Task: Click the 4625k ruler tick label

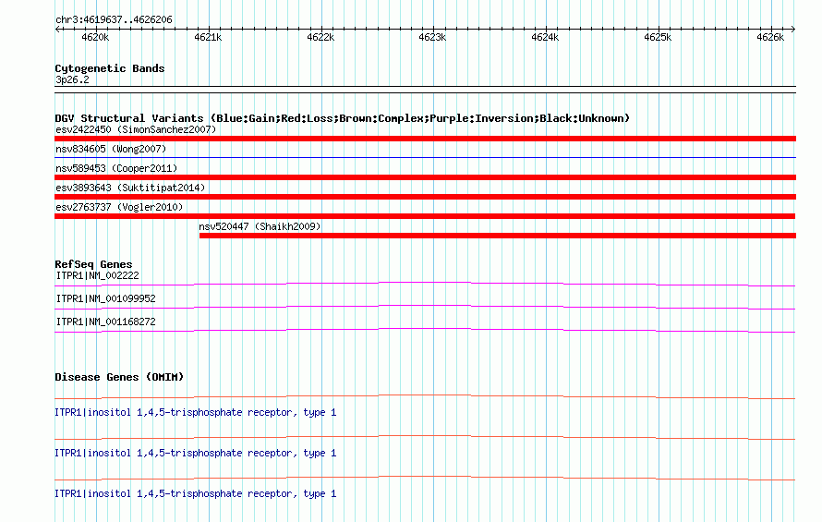Action: 658,37
